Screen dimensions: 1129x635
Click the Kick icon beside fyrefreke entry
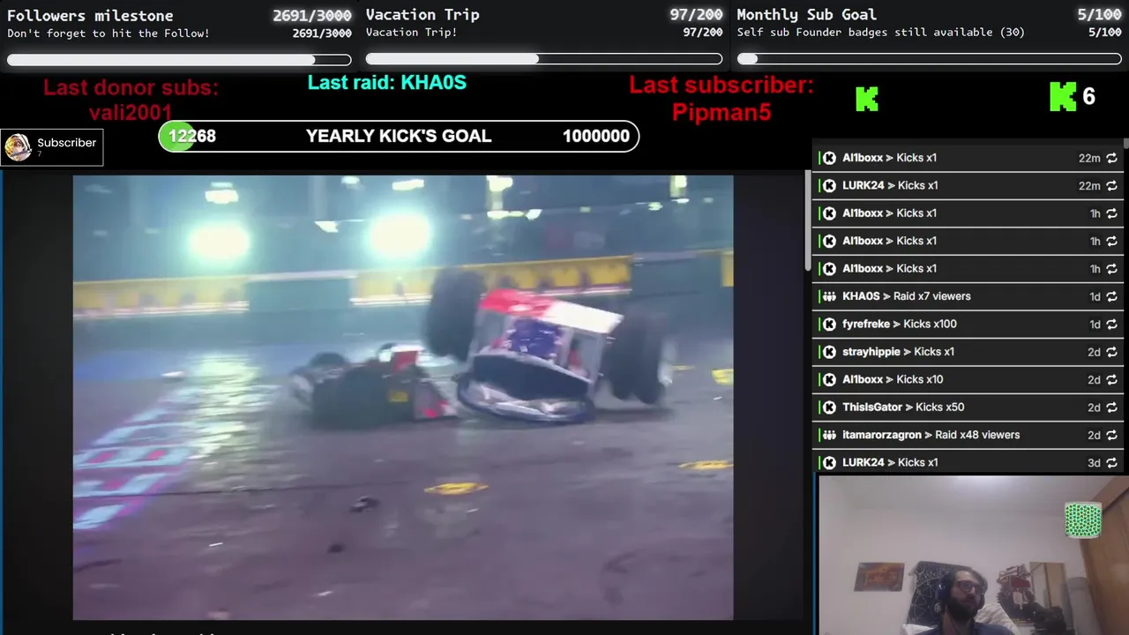tap(829, 324)
